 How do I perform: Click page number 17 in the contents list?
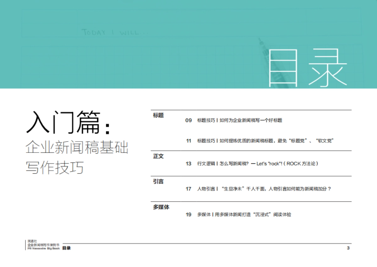click(188, 189)
